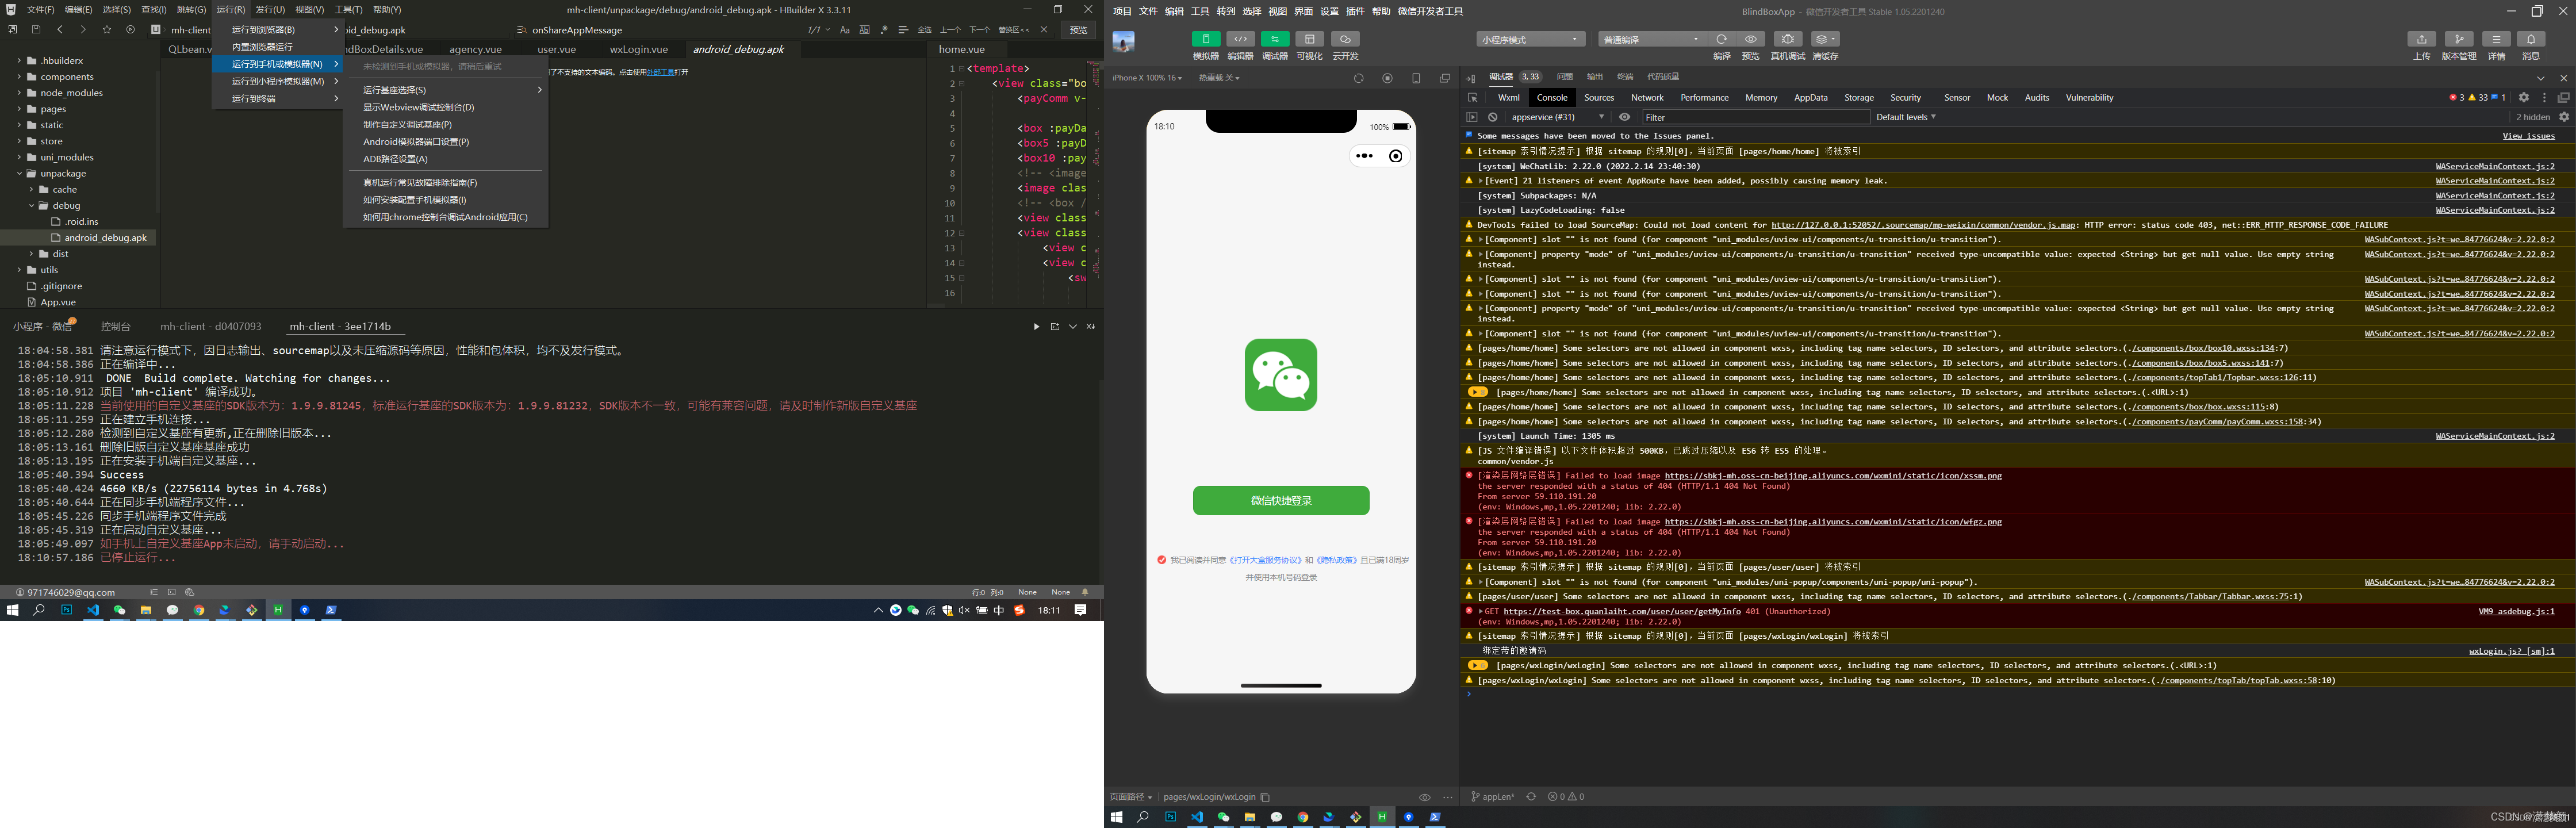Click the 编译 compile refresh icon
2576x828 pixels.
tap(1721, 39)
